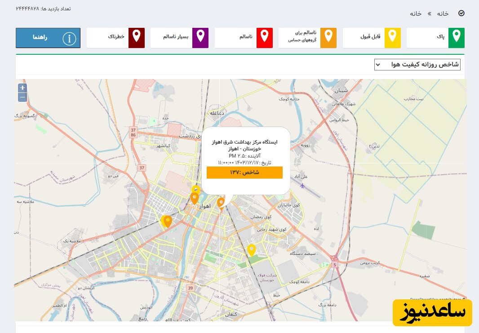Click the خوزستان - اهواز text in popup
Screen dimensions: 479x333
coord(245,149)
